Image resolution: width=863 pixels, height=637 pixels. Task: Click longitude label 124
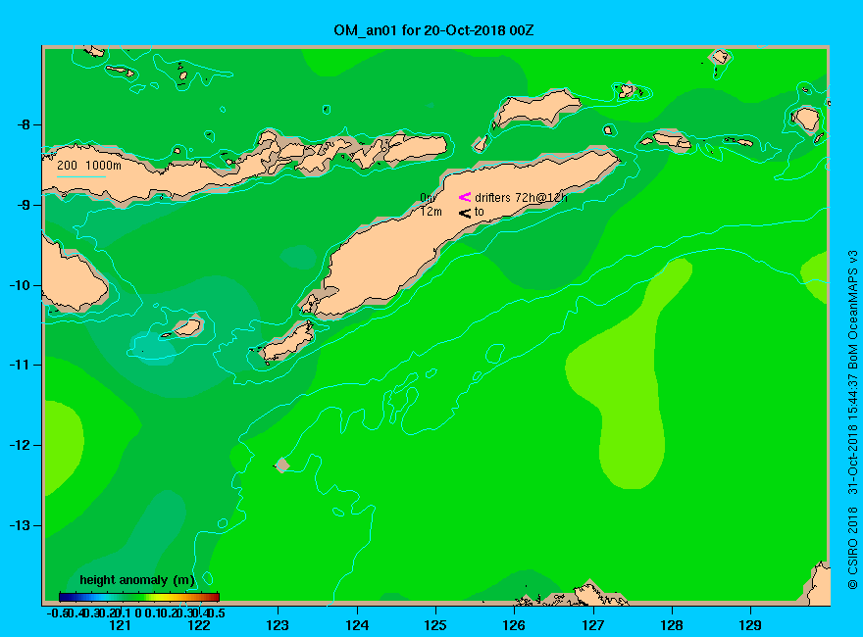(357, 625)
